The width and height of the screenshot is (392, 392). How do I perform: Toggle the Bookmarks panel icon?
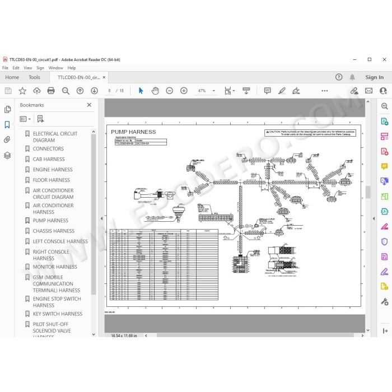click(7, 124)
